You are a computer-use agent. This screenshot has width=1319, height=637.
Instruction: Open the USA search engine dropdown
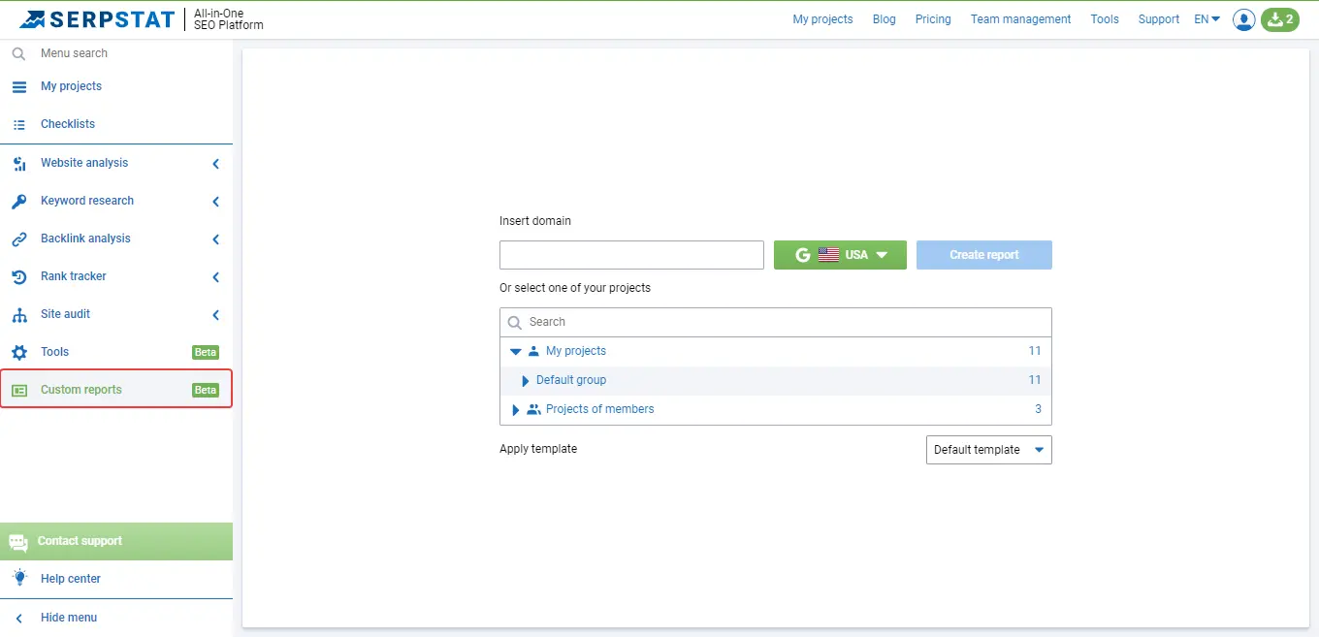[x=840, y=254]
